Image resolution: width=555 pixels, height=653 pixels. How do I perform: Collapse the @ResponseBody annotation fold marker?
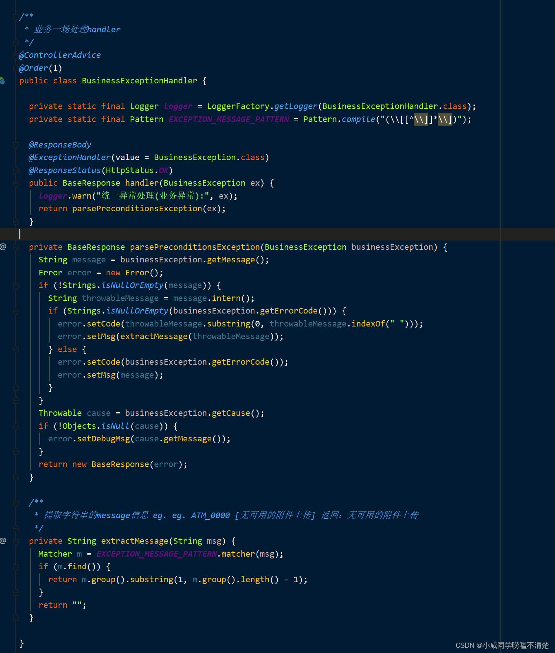click(16, 145)
